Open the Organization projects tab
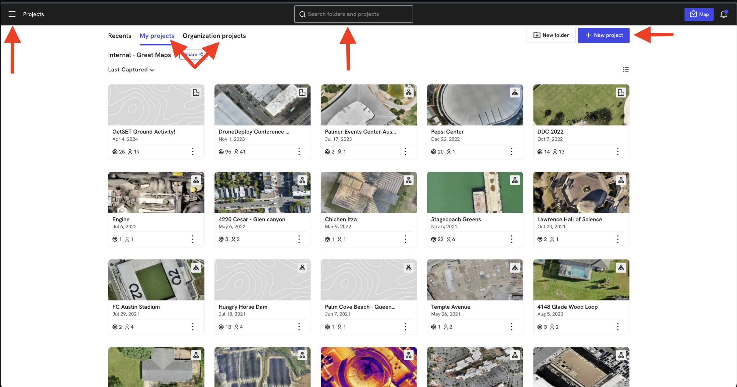The height and width of the screenshot is (387, 737). coord(214,36)
